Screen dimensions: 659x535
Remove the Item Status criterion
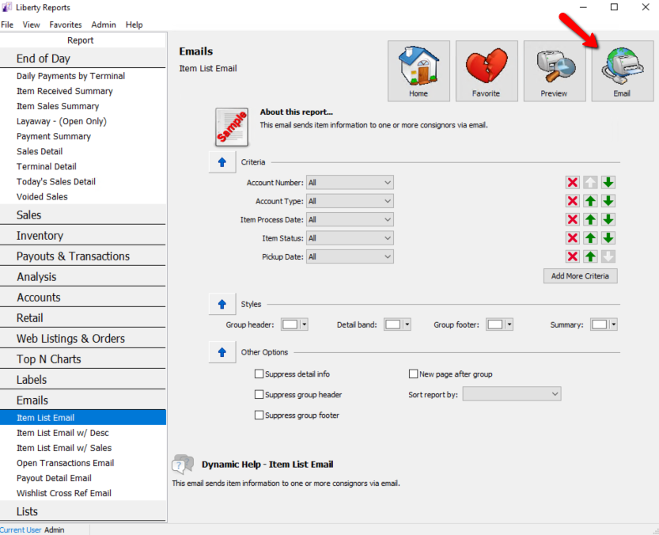click(x=573, y=238)
